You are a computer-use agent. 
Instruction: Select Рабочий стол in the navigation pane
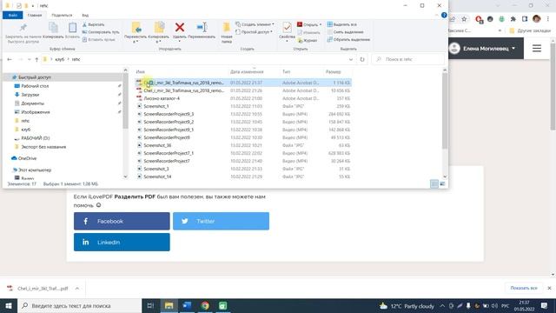tap(35, 86)
